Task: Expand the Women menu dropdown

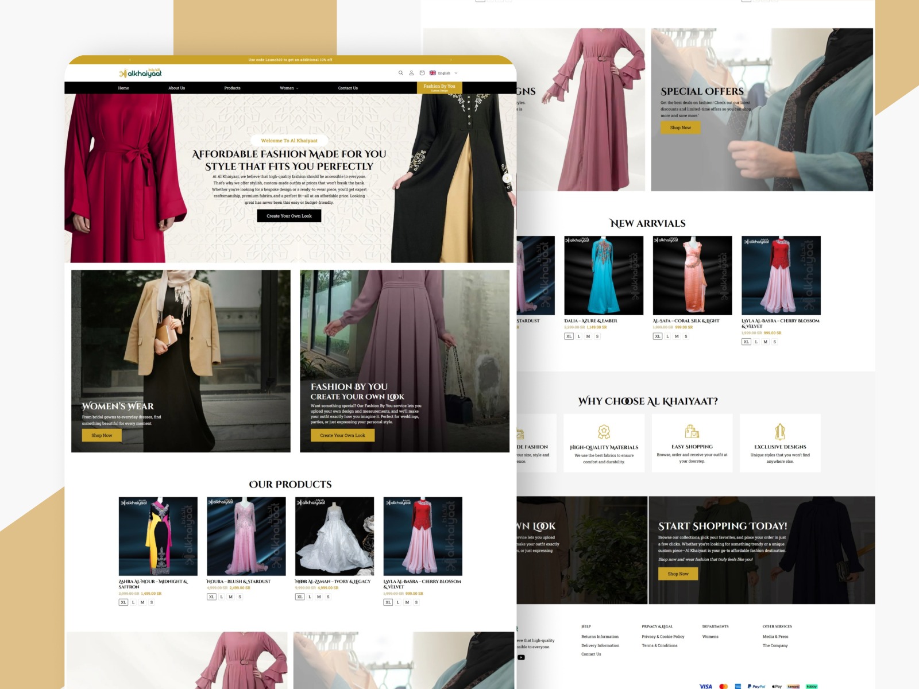Action: pos(289,88)
